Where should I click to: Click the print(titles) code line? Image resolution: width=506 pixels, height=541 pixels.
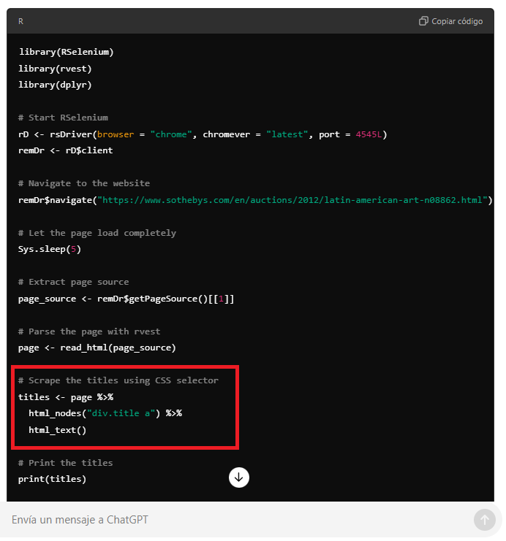pos(52,479)
